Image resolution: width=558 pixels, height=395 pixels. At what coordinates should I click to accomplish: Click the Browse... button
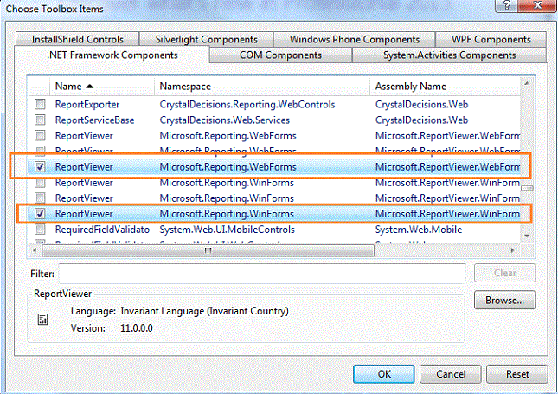[x=504, y=301]
